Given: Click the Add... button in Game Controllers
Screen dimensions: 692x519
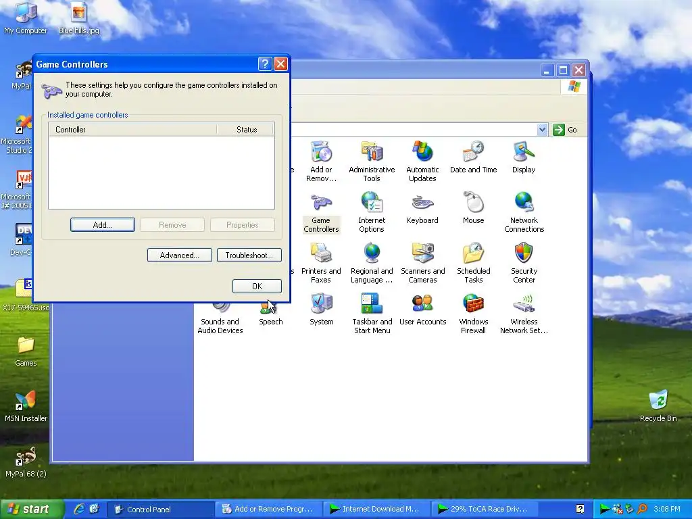Looking at the screenshot, I should (x=103, y=224).
